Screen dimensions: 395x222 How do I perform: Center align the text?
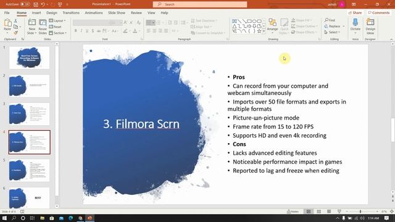pos(154,31)
